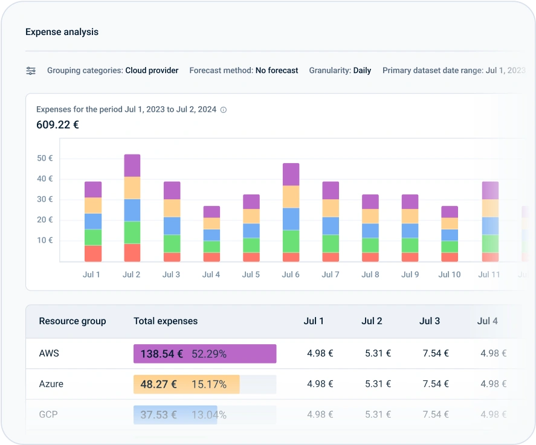This screenshot has height=445, width=536.
Task: Select the Jul 10 stacked bar
Action: (x=450, y=234)
